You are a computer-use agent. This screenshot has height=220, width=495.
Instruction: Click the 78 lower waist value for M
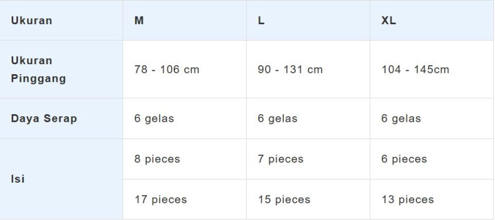tap(140, 70)
